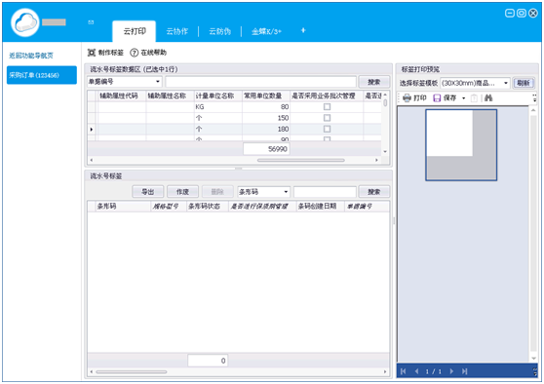Click 计量单位名称 column header
The height and width of the screenshot is (384, 544).
(x=217, y=96)
